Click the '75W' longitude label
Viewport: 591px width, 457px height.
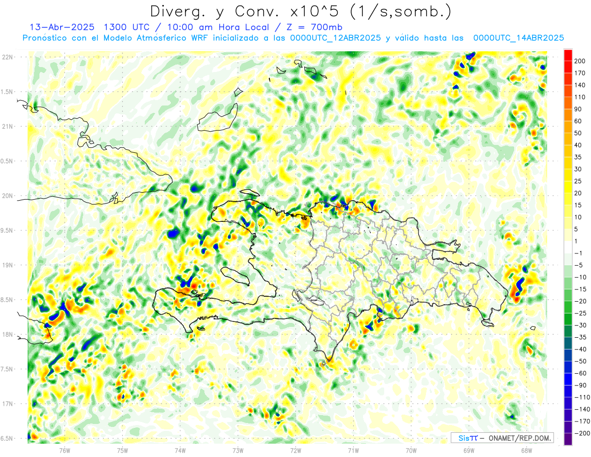(x=122, y=450)
